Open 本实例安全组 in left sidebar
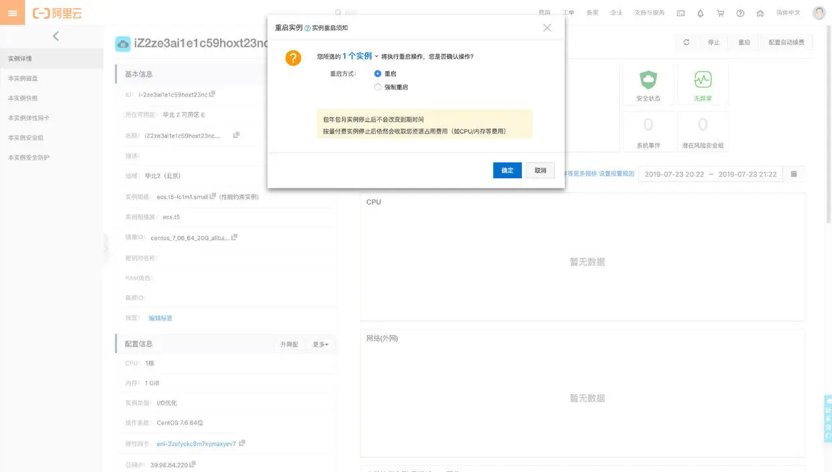 (x=25, y=137)
